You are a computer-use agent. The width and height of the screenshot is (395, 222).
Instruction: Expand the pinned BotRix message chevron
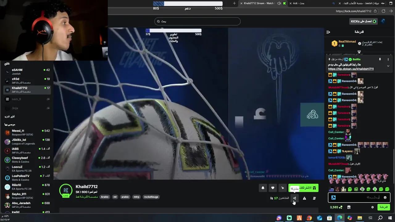point(388,66)
